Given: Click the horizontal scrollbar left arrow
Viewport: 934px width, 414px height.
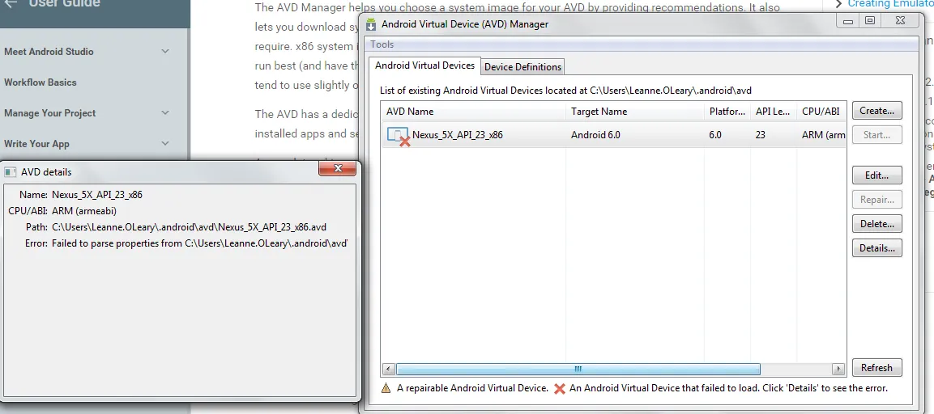Looking at the screenshot, I should click(388, 369).
